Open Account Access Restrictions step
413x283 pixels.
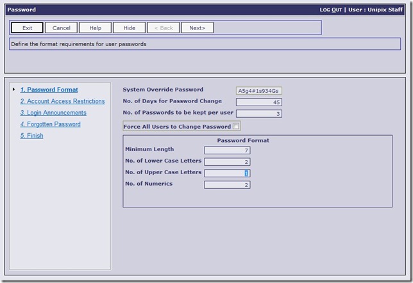tap(62, 102)
